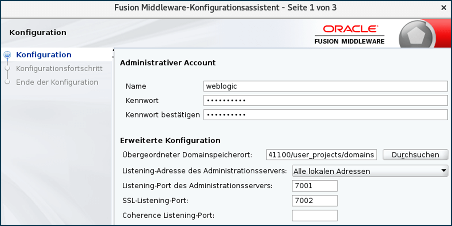The height and width of the screenshot is (226, 452).
Task: Click the Ende der Konfiguration step bullet
Action: pyautogui.click(x=7, y=82)
